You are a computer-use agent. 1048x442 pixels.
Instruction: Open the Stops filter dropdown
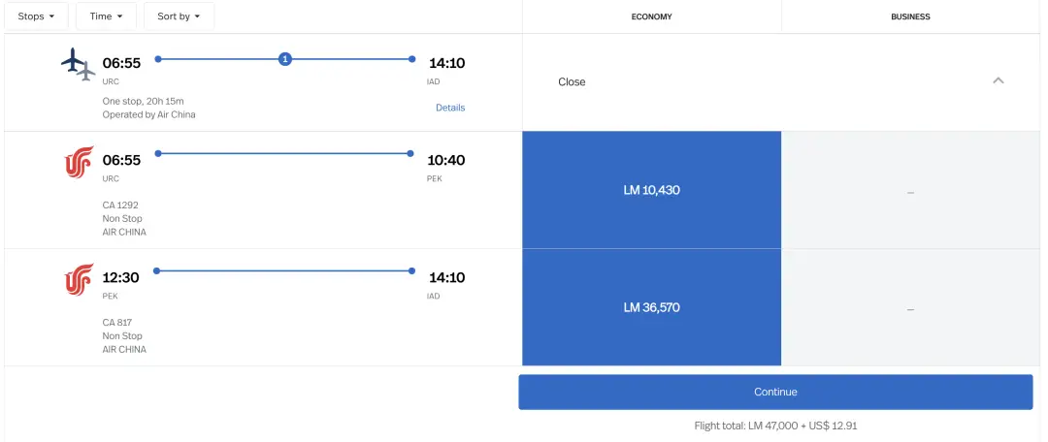pos(36,16)
